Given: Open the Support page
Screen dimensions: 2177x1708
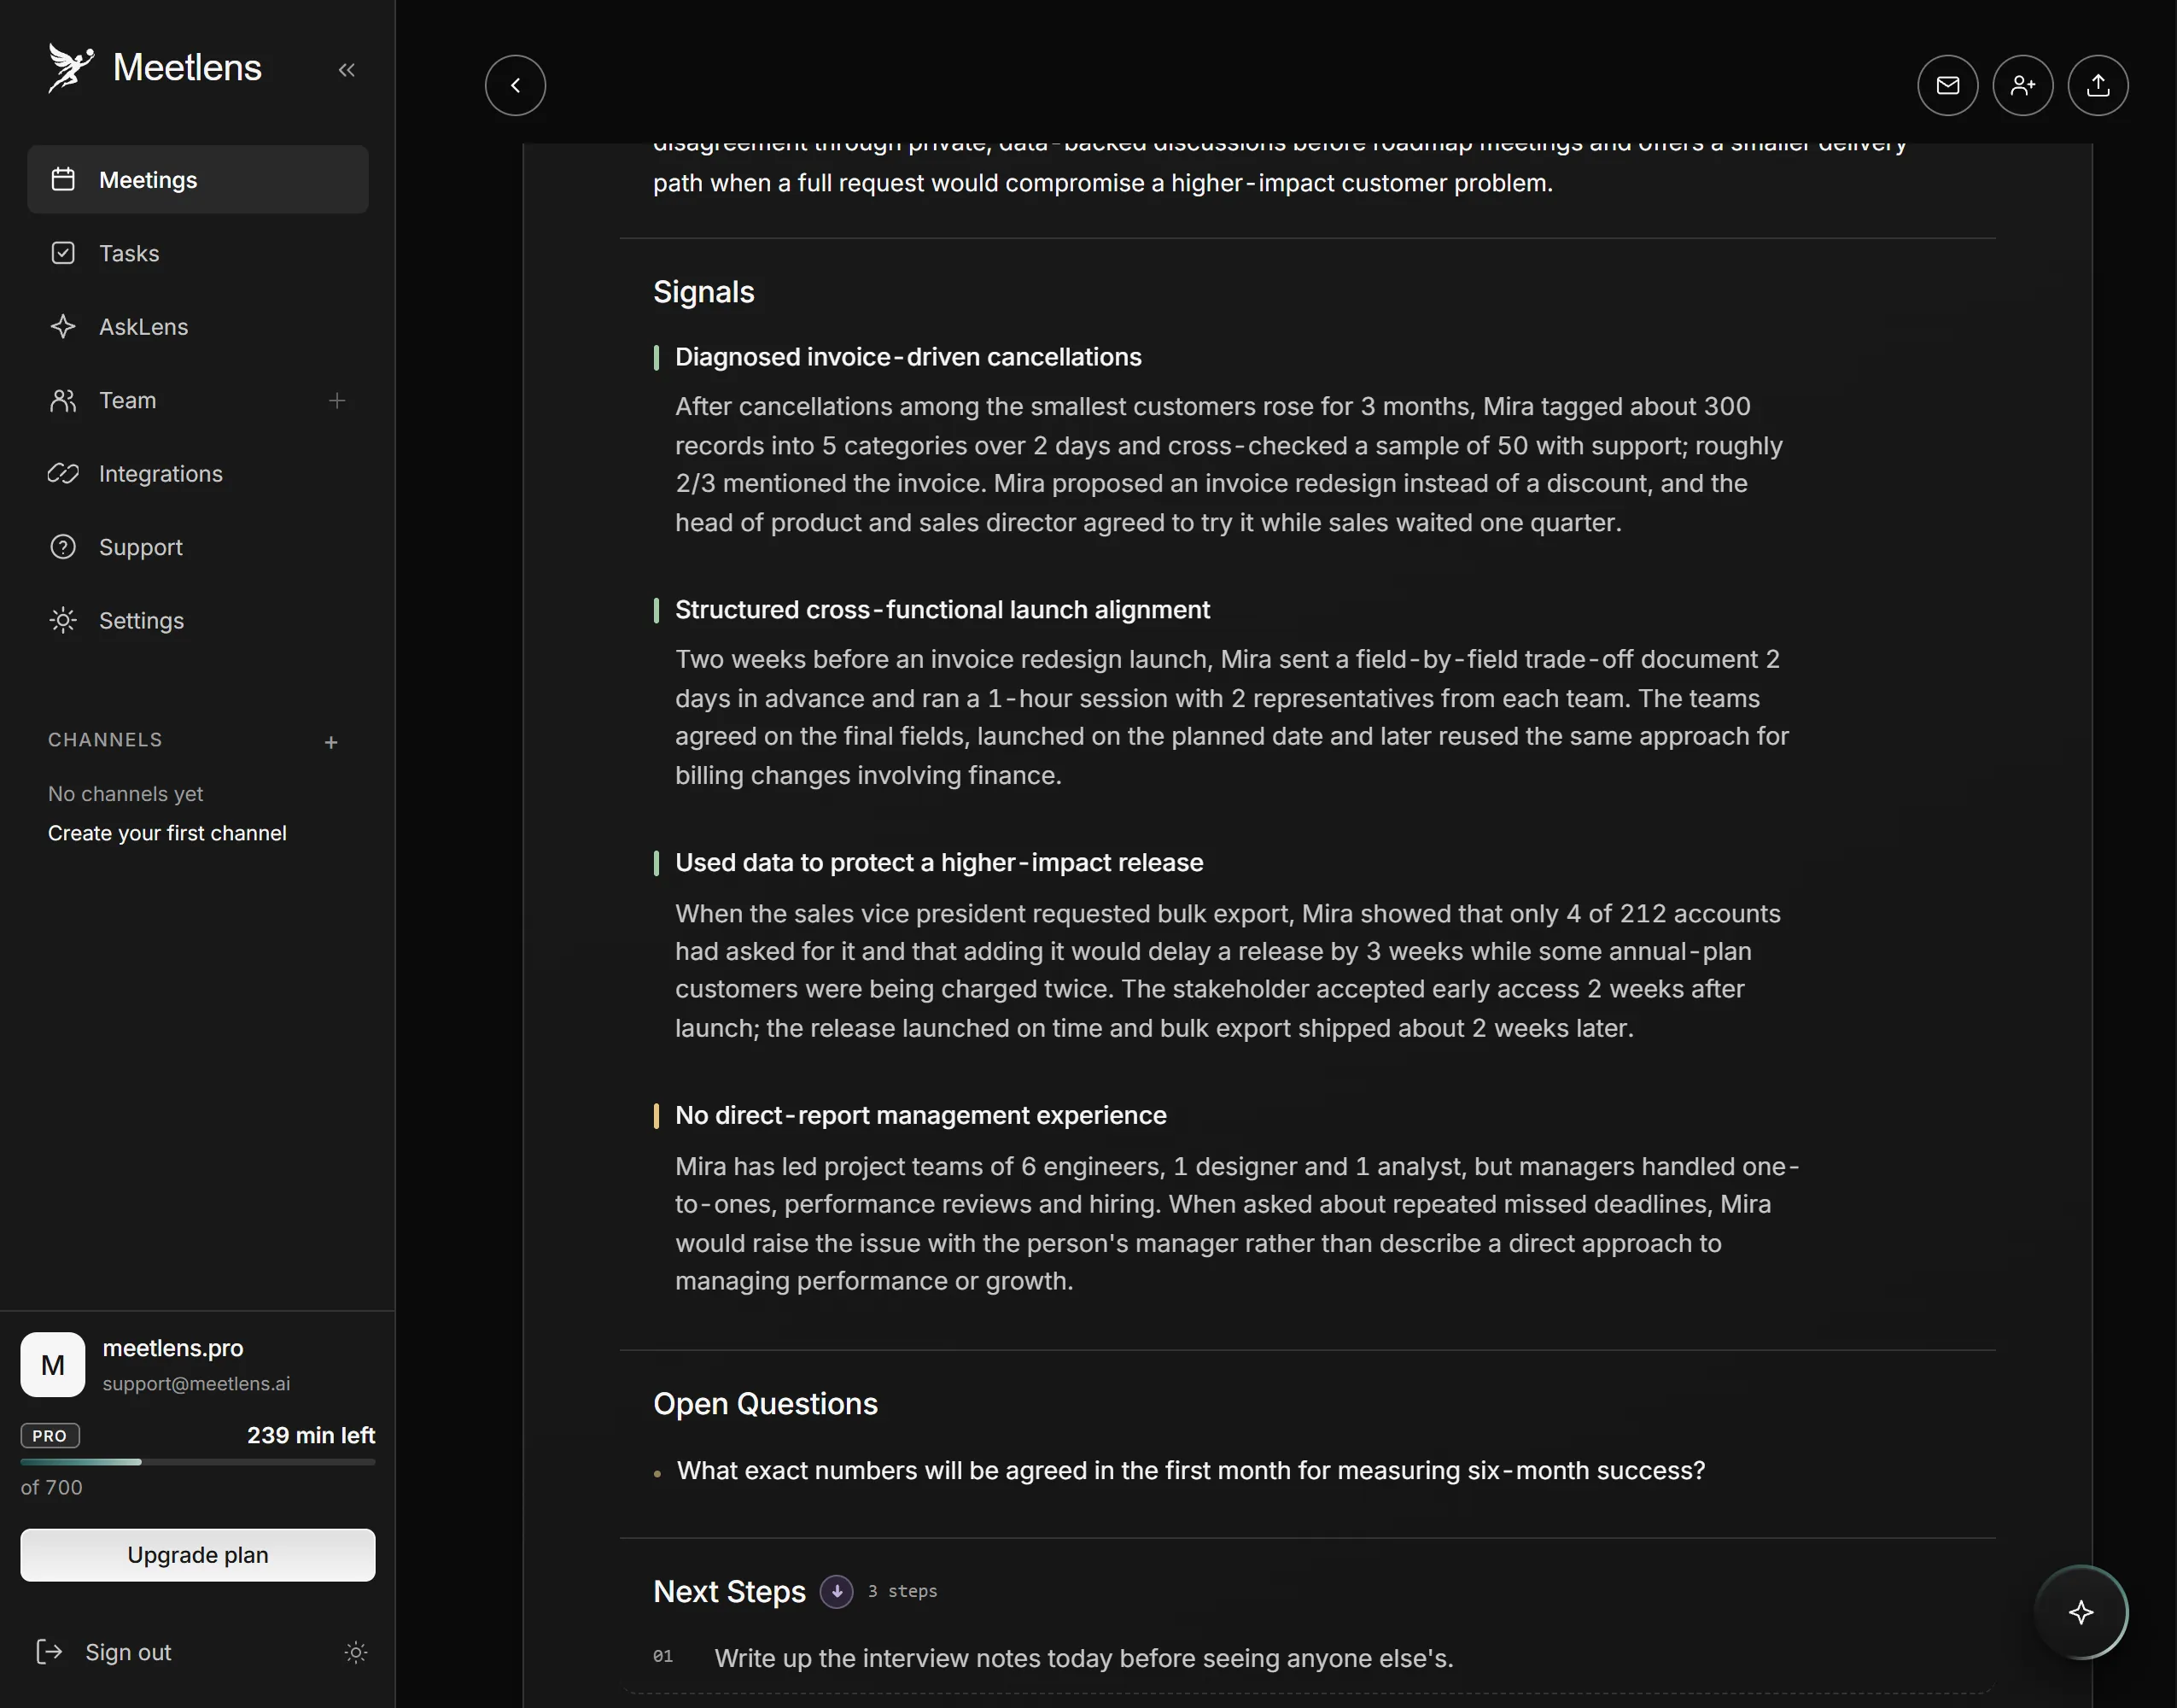Looking at the screenshot, I should [198, 547].
